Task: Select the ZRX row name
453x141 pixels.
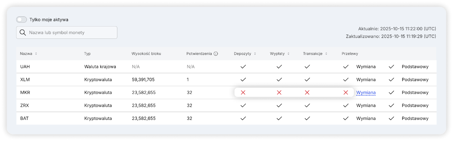Action: click(x=25, y=105)
